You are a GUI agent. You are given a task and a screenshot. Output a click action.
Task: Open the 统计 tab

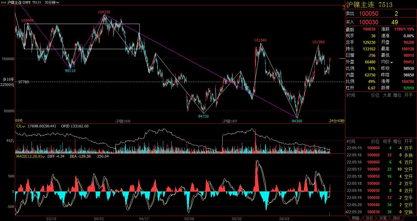(396, 218)
